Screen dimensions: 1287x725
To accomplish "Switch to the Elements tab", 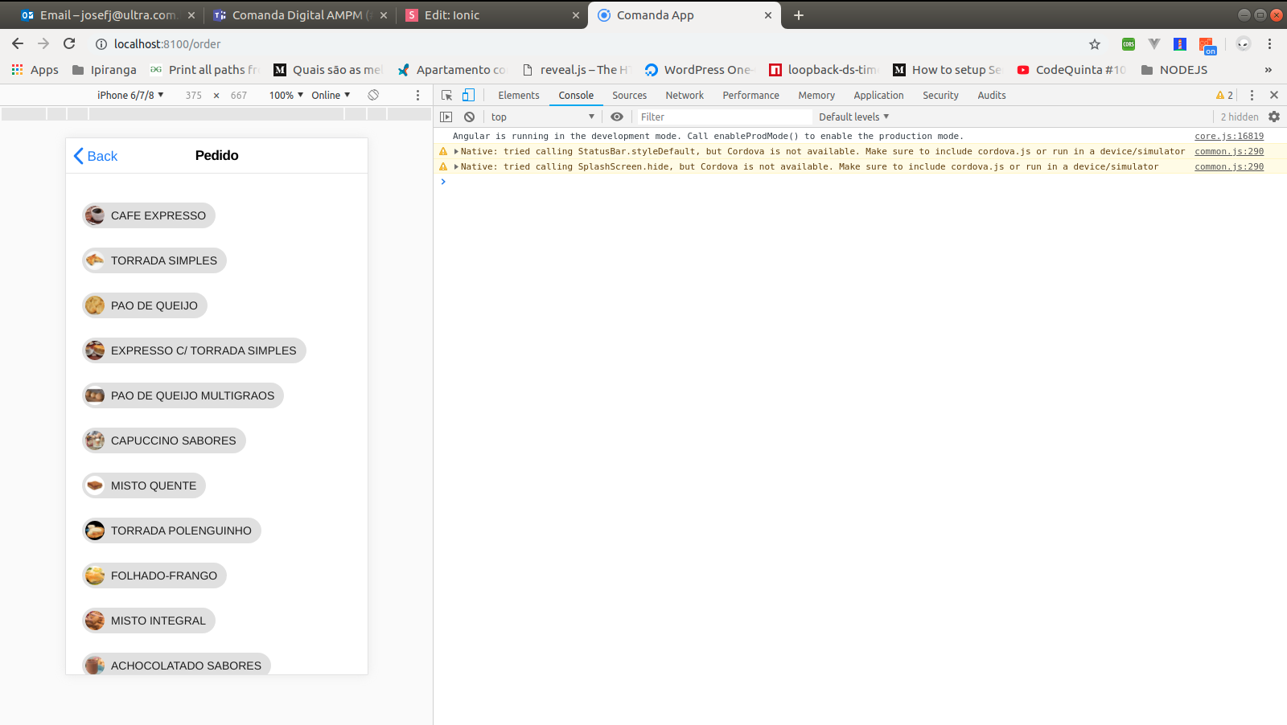I will click(x=519, y=95).
